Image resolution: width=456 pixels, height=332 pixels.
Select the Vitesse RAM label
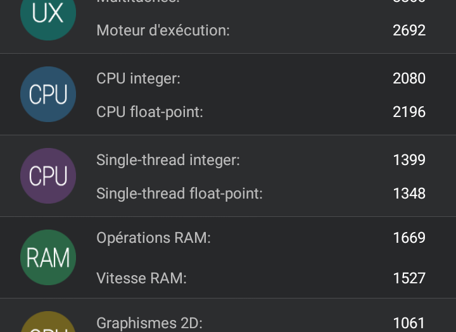tap(141, 278)
